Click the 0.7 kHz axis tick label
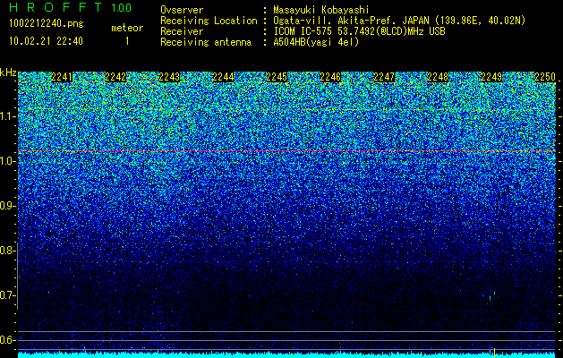This screenshot has width=563, height=358. [x=7, y=295]
